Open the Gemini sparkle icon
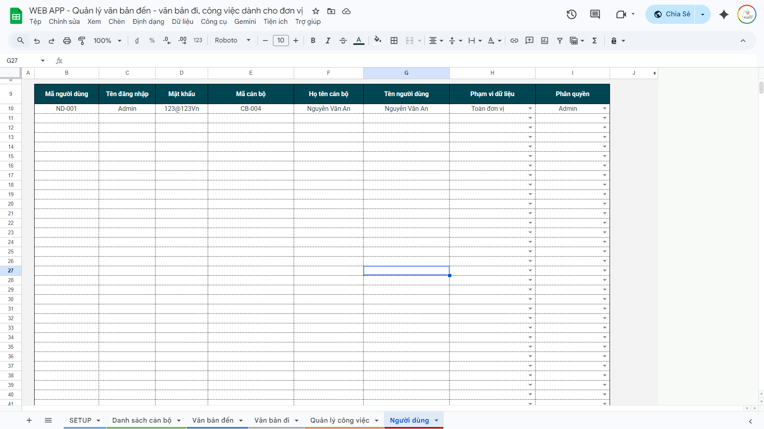The width and height of the screenshot is (764, 429). (724, 14)
